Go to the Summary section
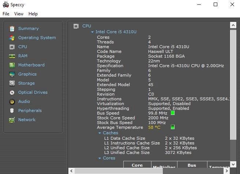 (29, 28)
